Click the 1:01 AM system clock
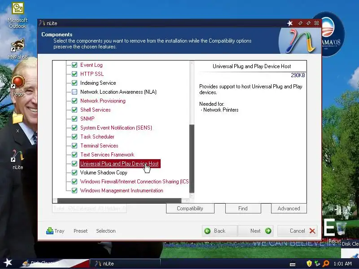The height and width of the screenshot is (269, 359). [342, 264]
